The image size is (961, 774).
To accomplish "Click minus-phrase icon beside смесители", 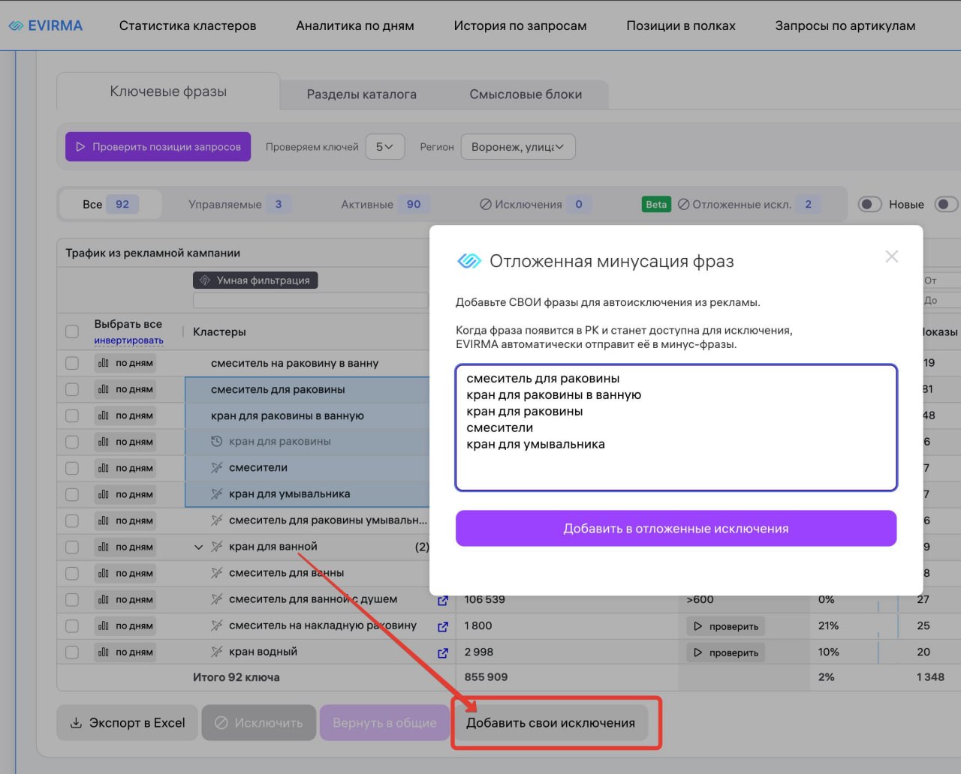I will pyautogui.click(x=216, y=468).
